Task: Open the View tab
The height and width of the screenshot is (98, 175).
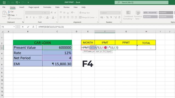Action: click(75, 7)
